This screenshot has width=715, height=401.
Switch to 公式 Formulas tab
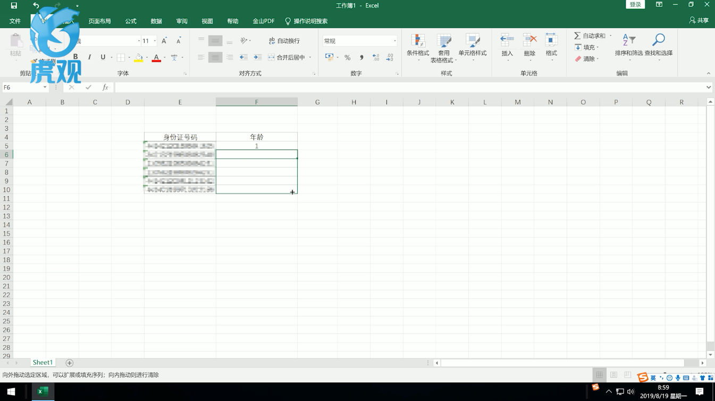pos(131,21)
